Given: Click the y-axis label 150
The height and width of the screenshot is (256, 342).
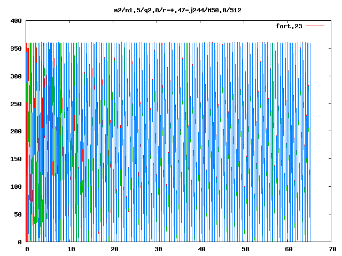Looking at the screenshot, I should 16,159.
